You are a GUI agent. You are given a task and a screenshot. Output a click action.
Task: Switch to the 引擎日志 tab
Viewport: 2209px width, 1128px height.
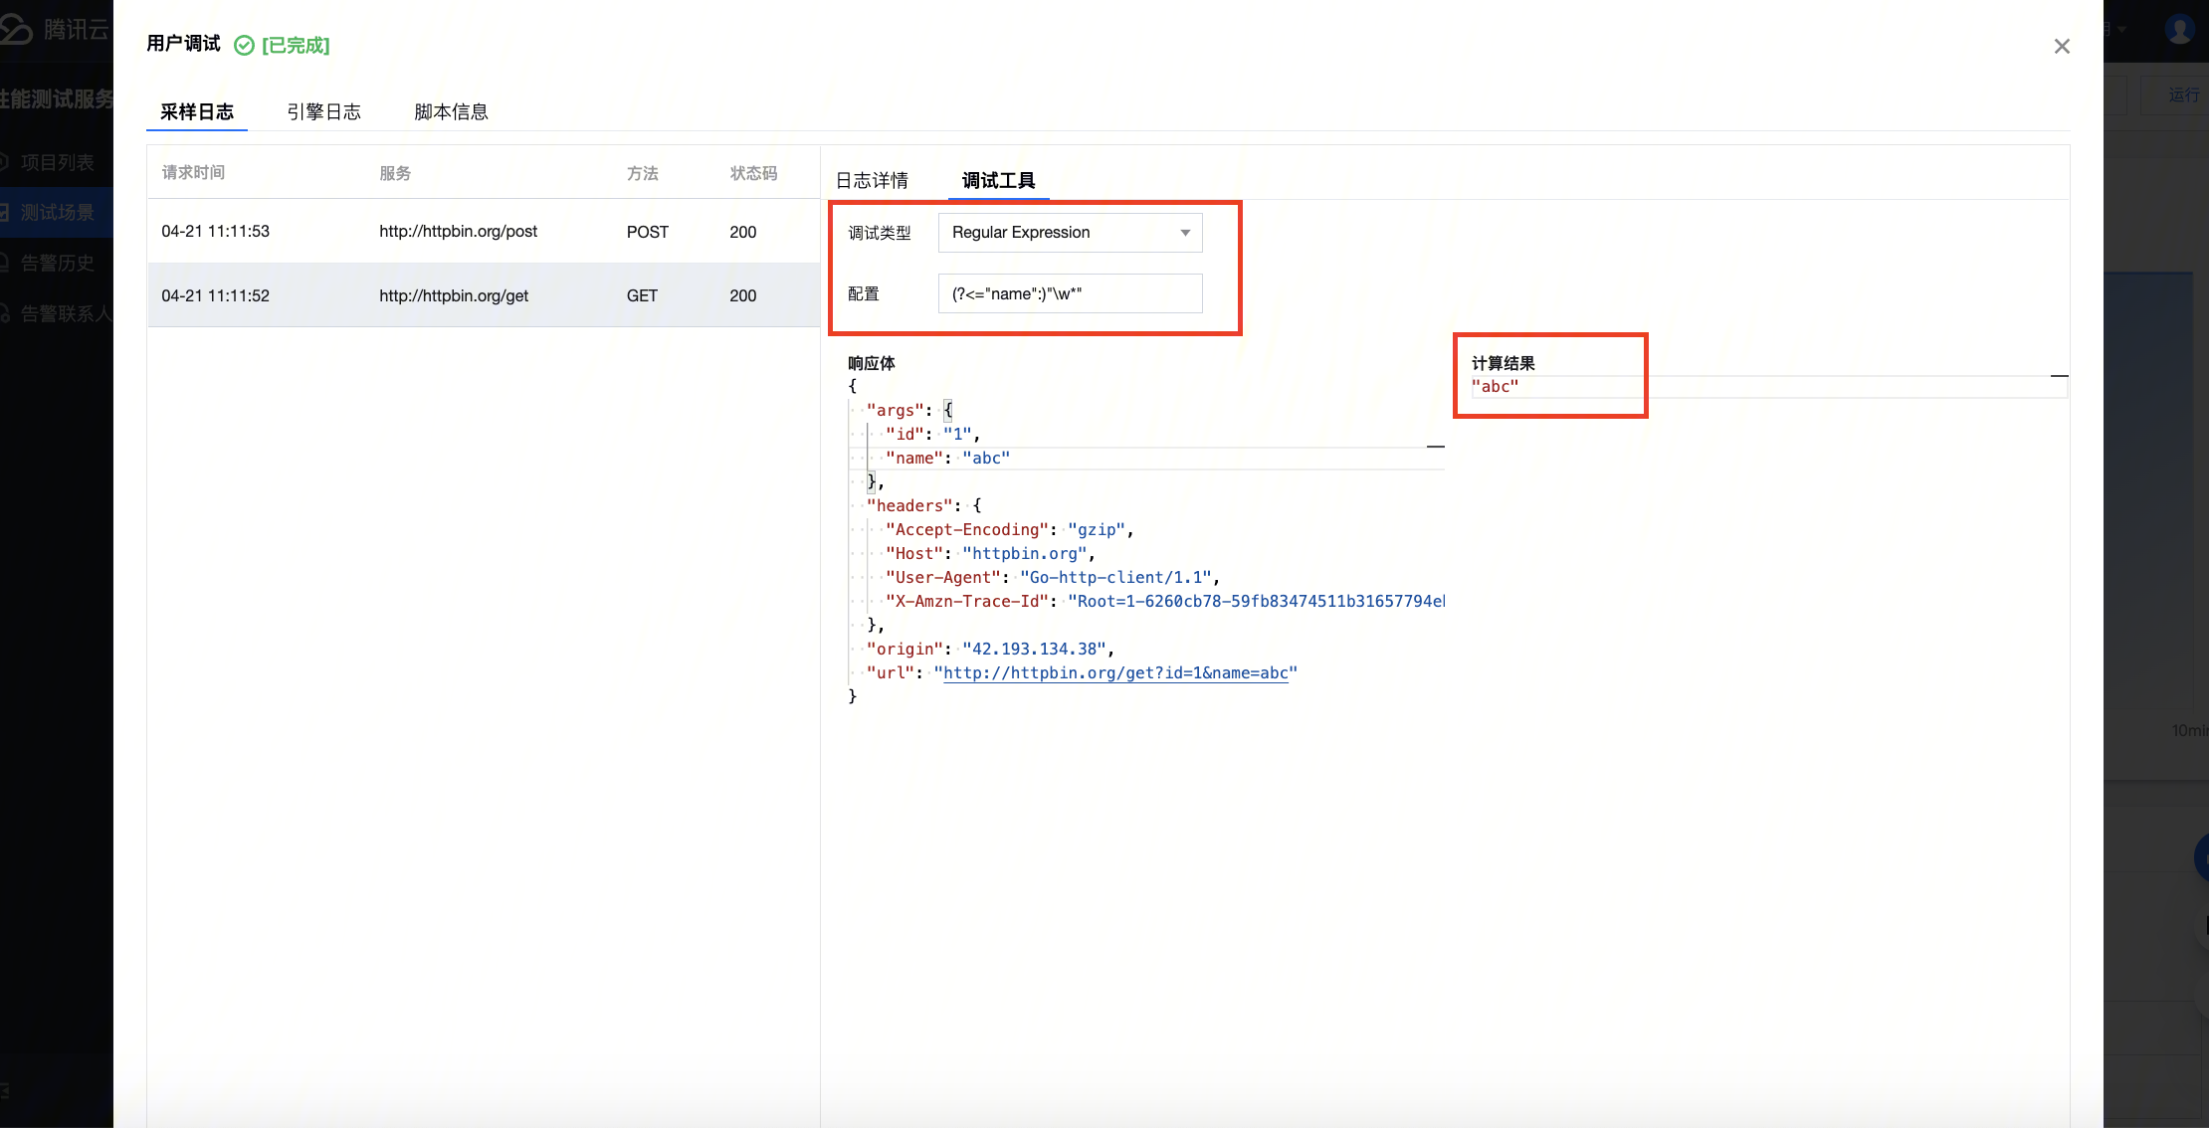[323, 112]
